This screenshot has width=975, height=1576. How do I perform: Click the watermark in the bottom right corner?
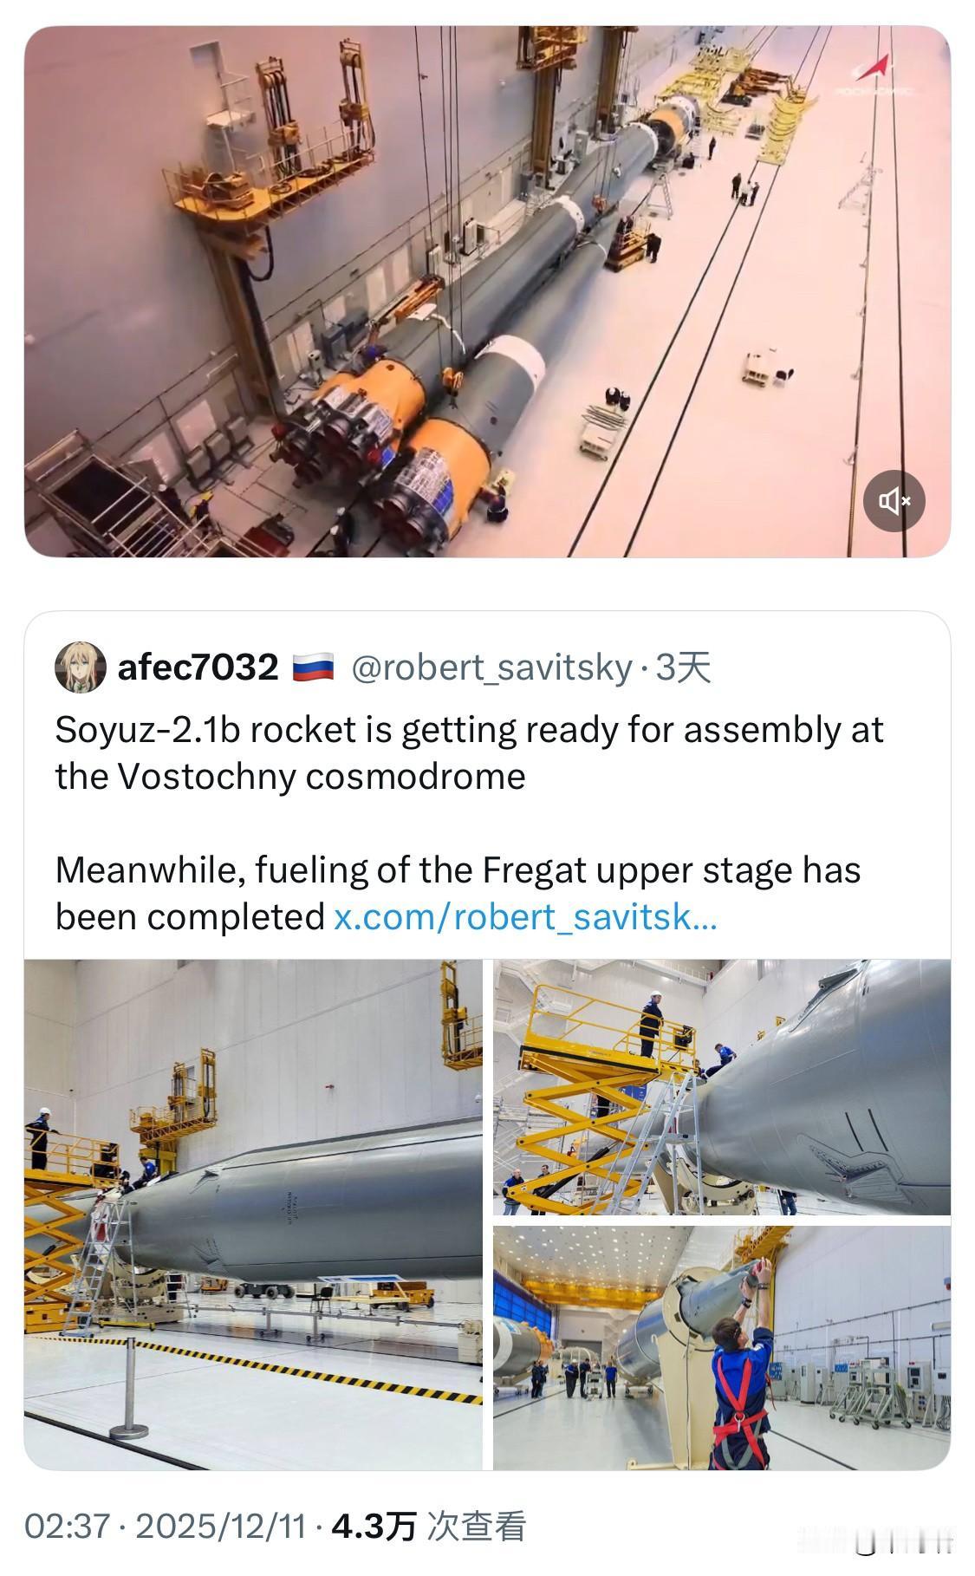[875, 1541]
